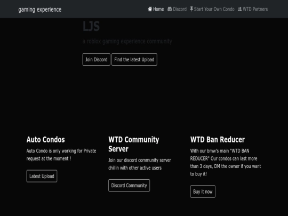Click Buy it now button
Viewport: 288px width, 216px height.
click(203, 191)
